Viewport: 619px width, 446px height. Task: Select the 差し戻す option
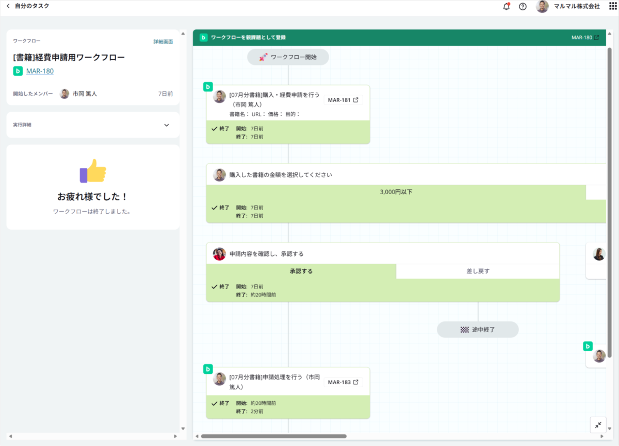tap(478, 271)
